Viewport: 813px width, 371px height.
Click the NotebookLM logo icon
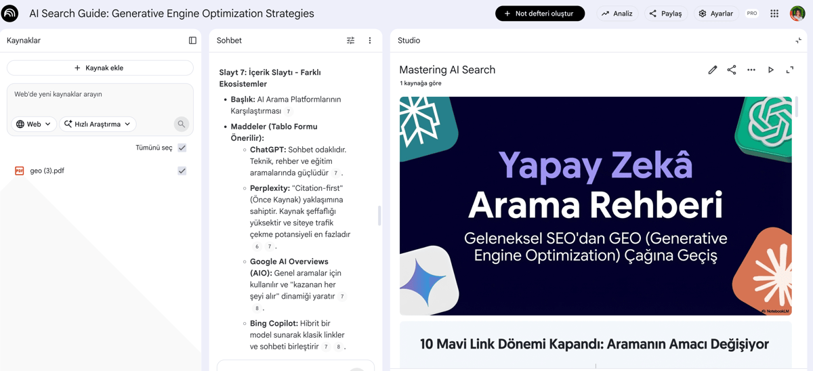tap(10, 14)
